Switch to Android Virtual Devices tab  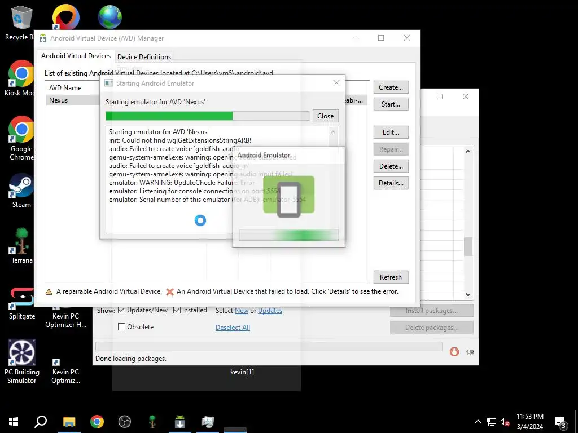coord(76,56)
